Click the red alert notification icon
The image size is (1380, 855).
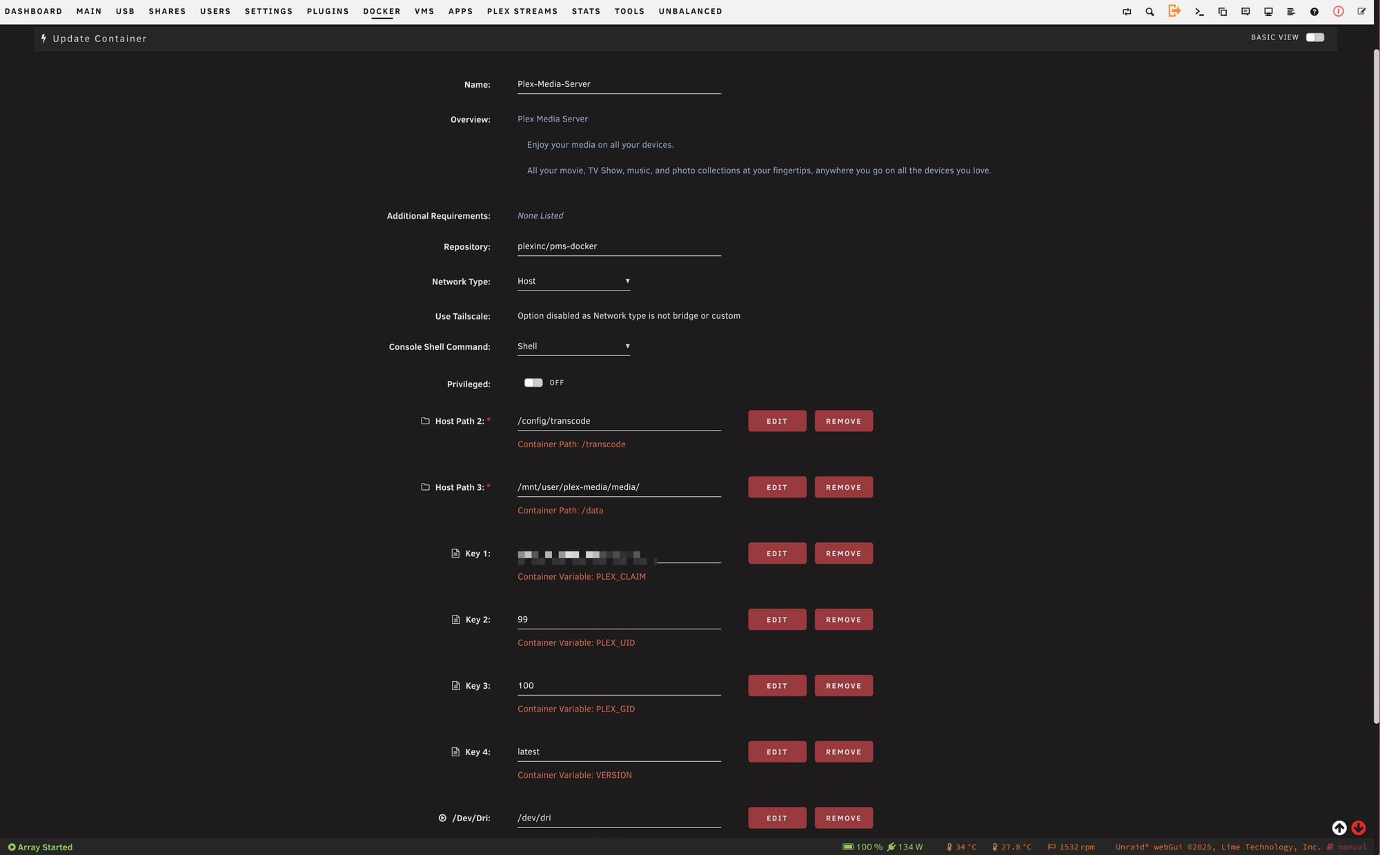(x=1338, y=11)
